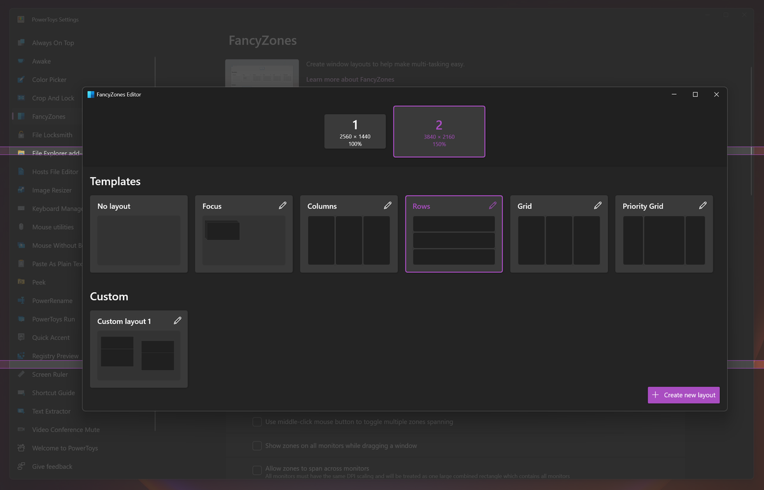
Task: Check Show zones on all monitors option
Action: click(257, 445)
